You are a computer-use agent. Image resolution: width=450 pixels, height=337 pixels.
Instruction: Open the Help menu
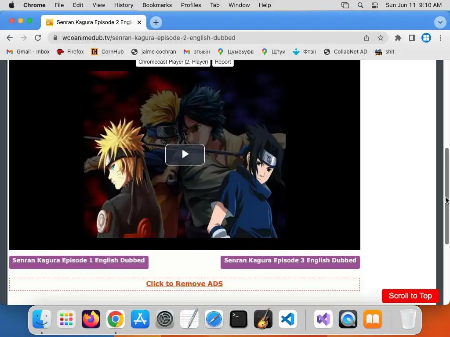[265, 5]
